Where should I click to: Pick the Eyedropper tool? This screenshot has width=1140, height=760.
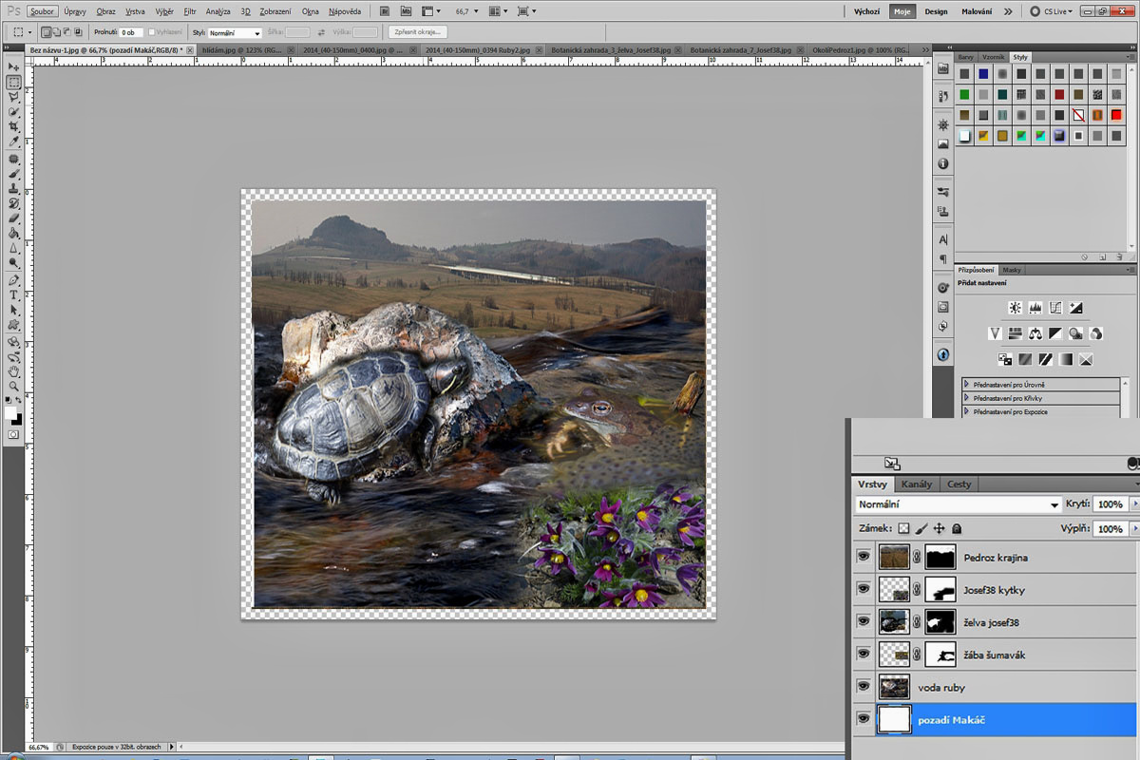pyautogui.click(x=14, y=142)
